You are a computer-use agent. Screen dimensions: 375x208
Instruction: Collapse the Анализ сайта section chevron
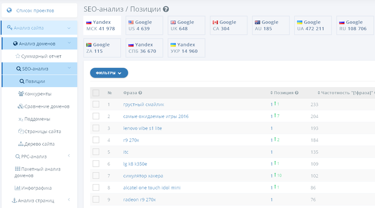pos(69,28)
